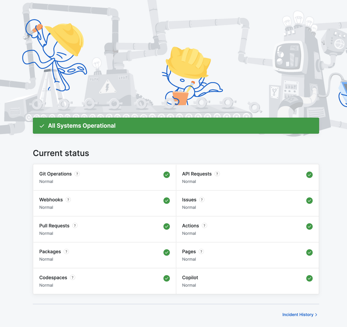Click the Copilot component name
Viewport: 347px width, 327px height.
coord(190,278)
